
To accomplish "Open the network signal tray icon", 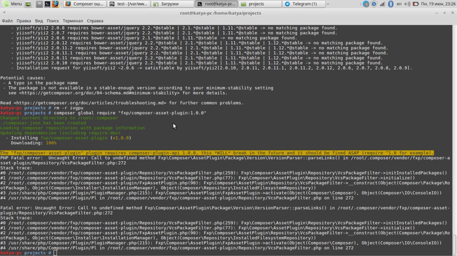I will [x=382, y=4].
